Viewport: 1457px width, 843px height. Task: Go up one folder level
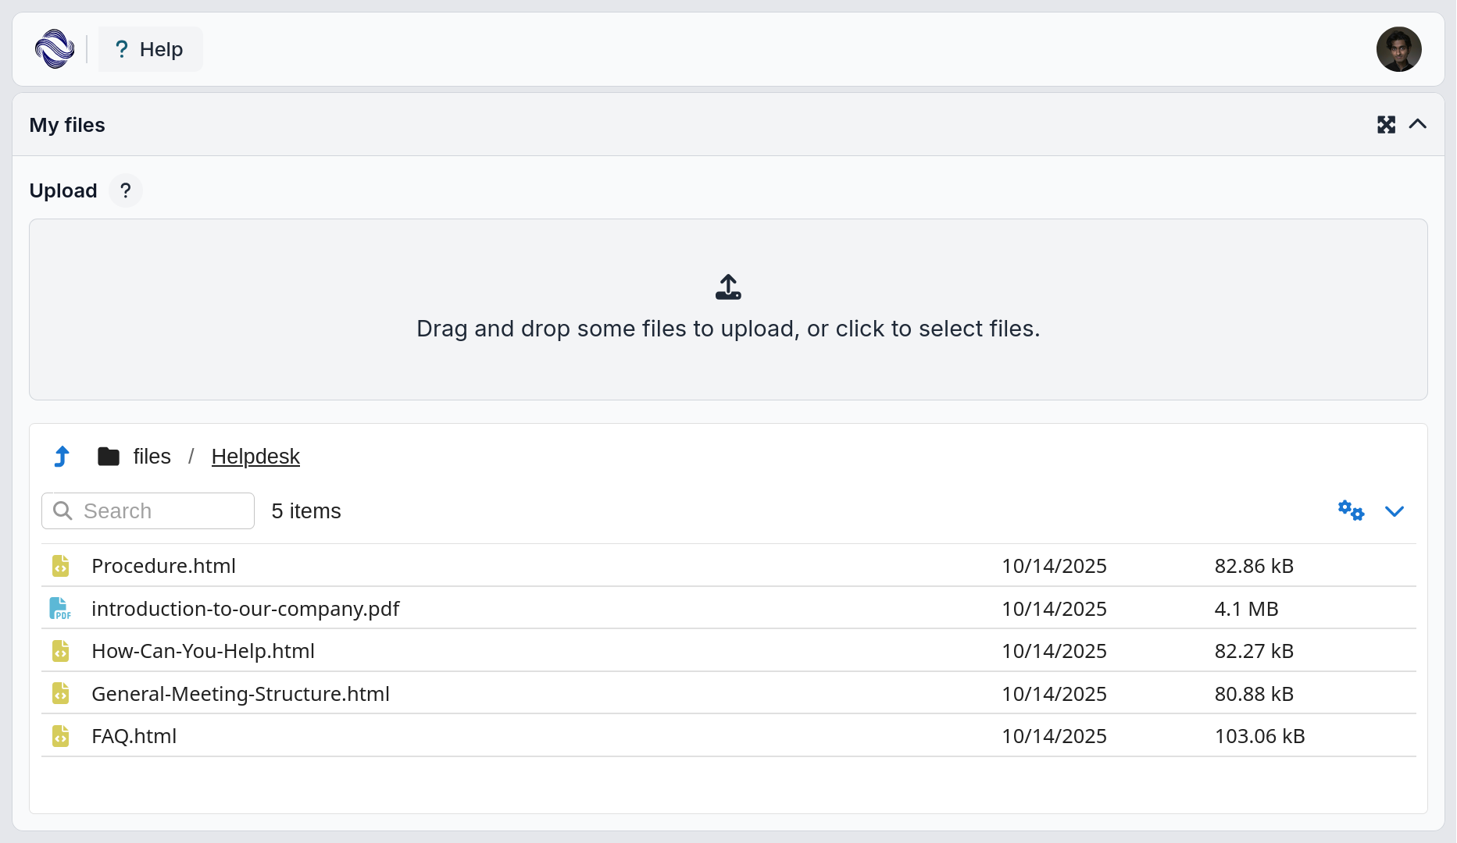(x=62, y=457)
